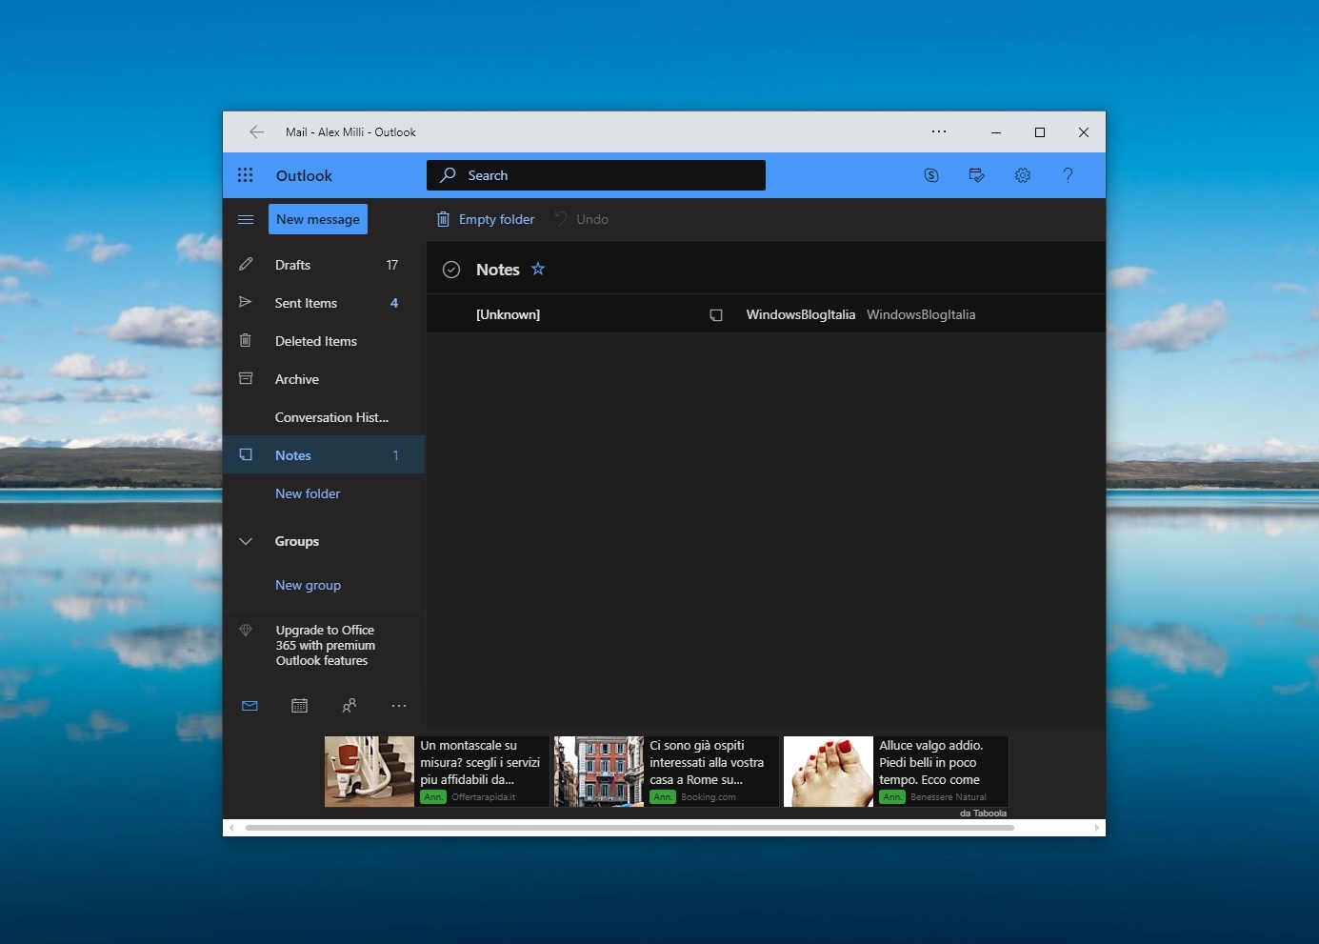The width and height of the screenshot is (1319, 944).
Task: Open the Mail module icon
Action: 250,706
